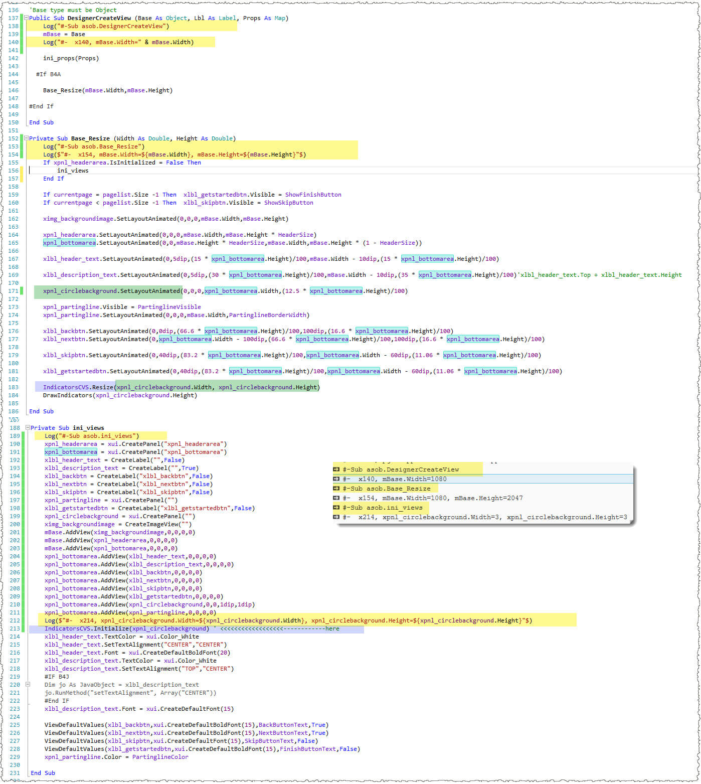
Task: Collapse the Base_Resize sub fold toggle
Action: [26, 138]
